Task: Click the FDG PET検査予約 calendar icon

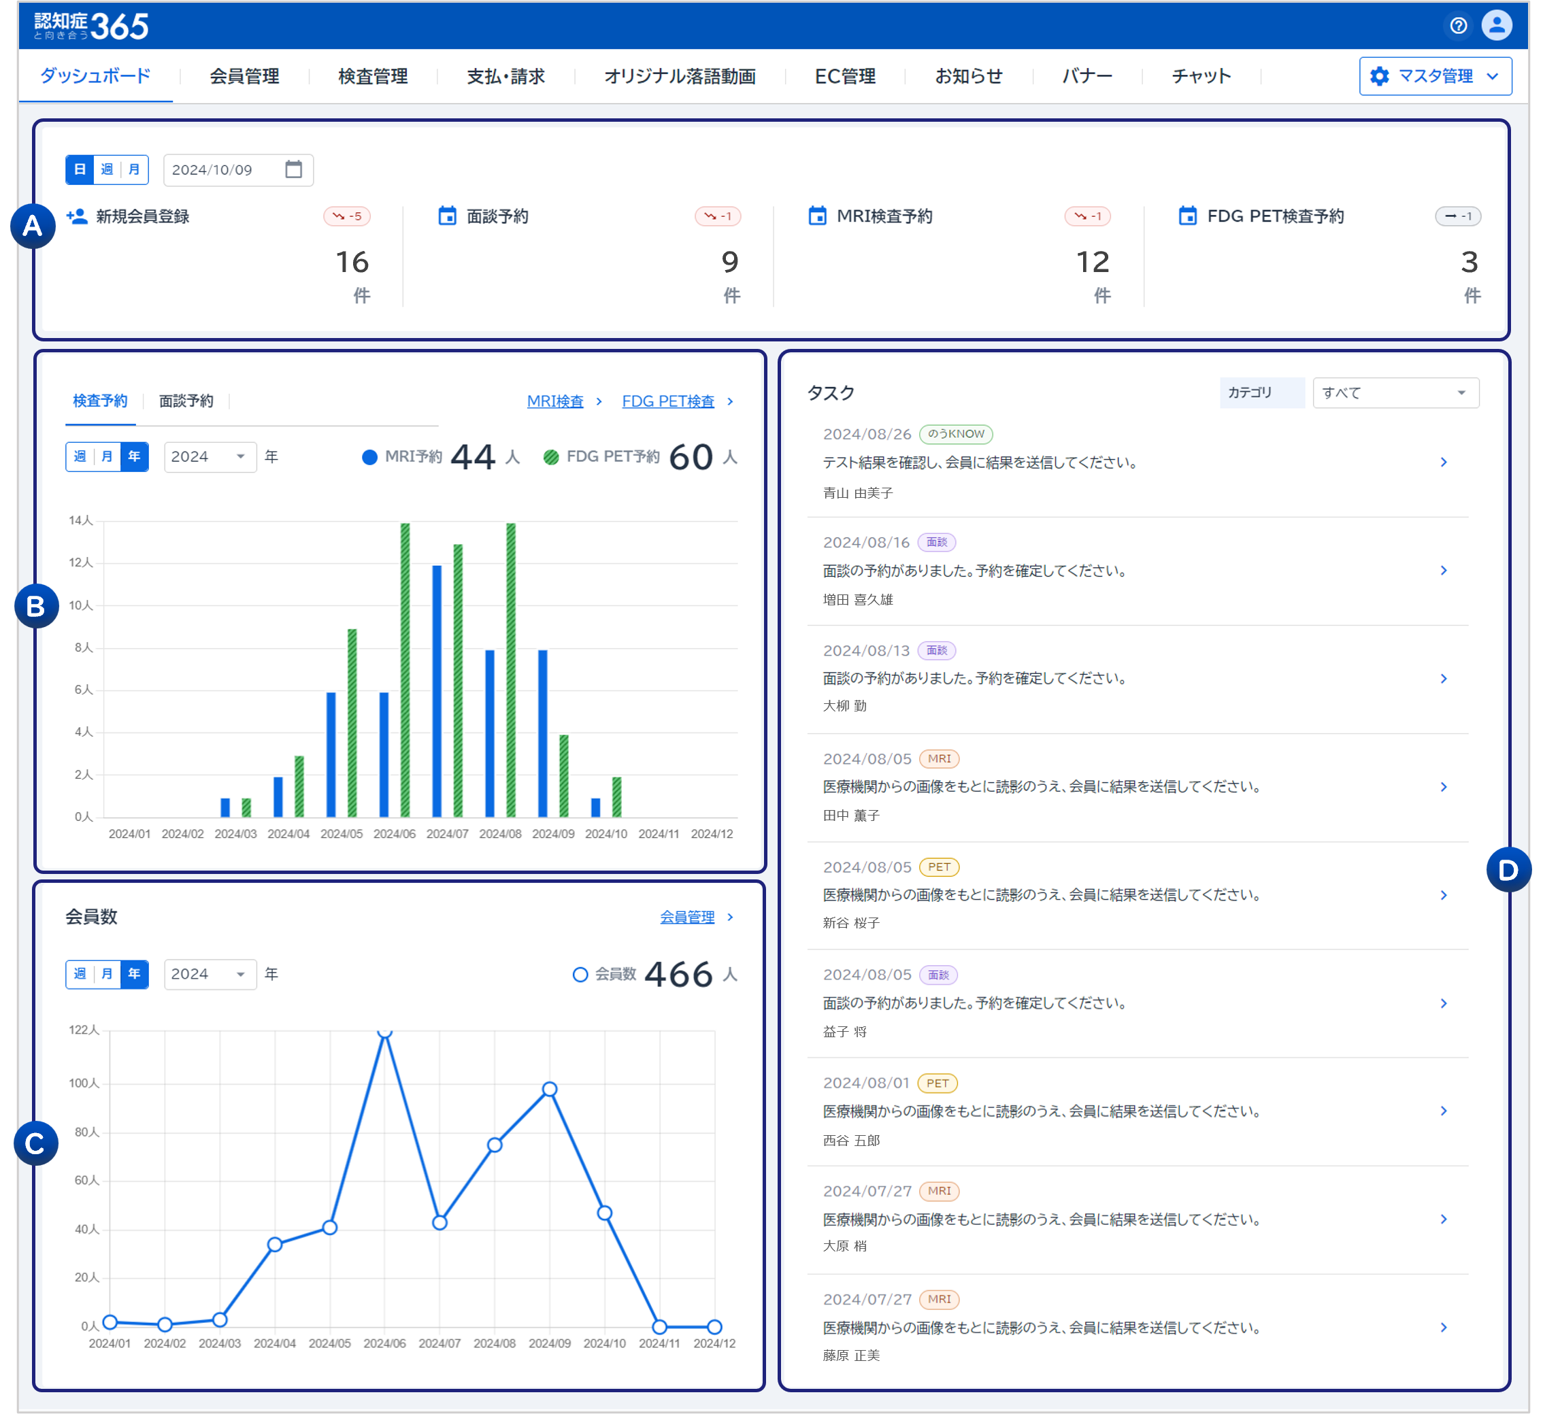Action: [1187, 216]
